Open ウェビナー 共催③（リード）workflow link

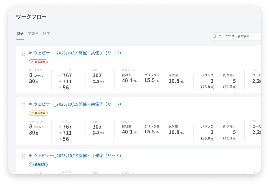pos(77,156)
